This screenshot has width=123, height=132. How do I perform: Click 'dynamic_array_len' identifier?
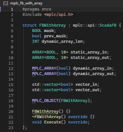[x=62, y=41]
